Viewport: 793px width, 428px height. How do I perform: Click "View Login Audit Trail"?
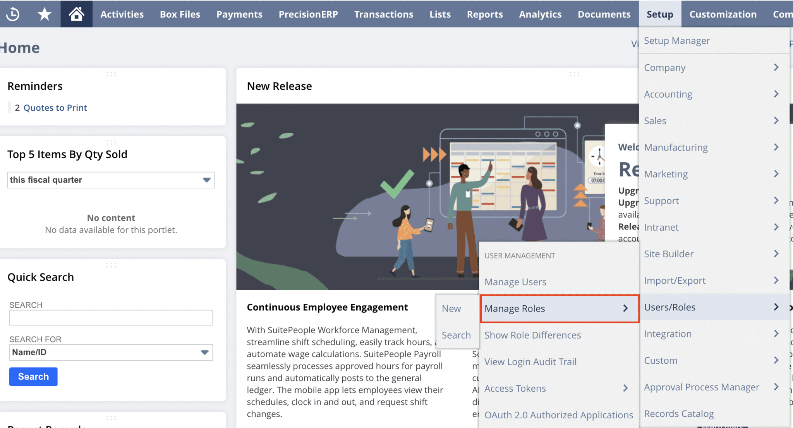point(530,361)
